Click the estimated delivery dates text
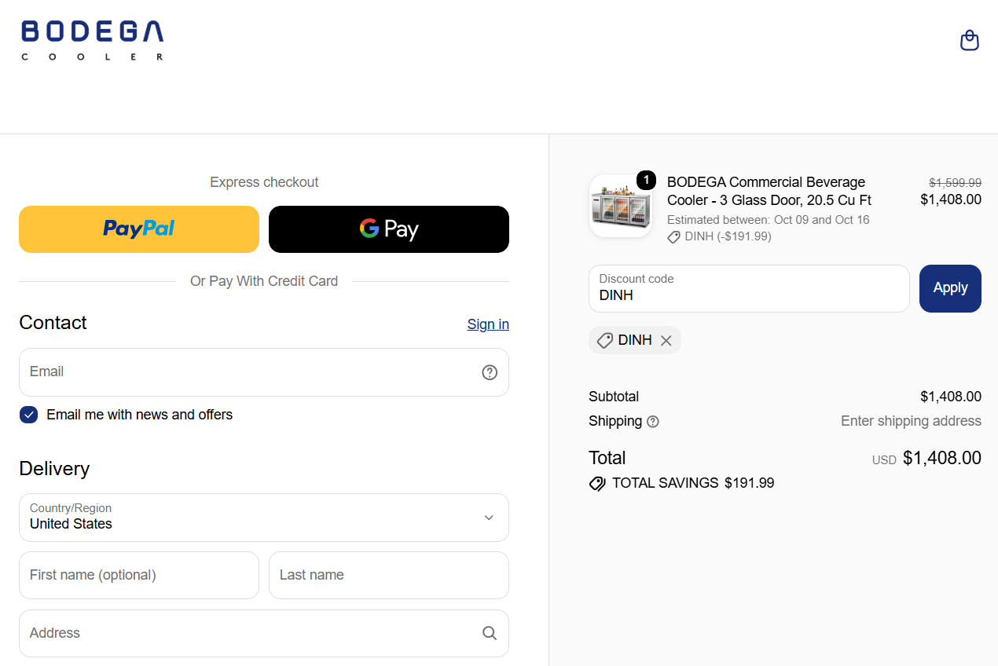 click(769, 220)
